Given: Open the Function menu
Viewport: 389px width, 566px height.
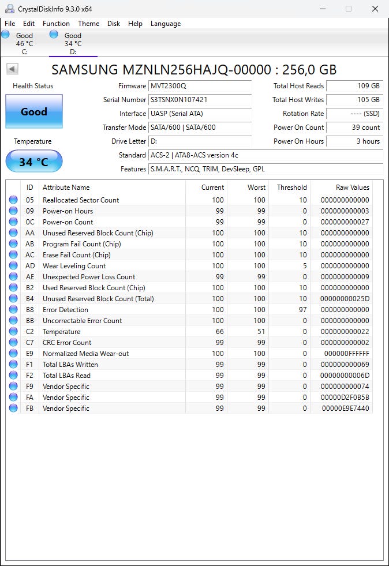Looking at the screenshot, I should [x=56, y=24].
